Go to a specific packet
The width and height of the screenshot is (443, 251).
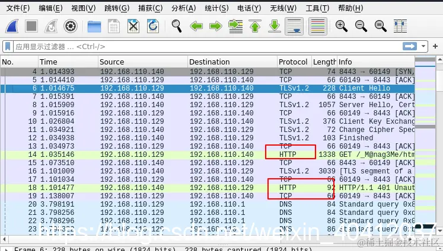pyautogui.click(x=235, y=26)
